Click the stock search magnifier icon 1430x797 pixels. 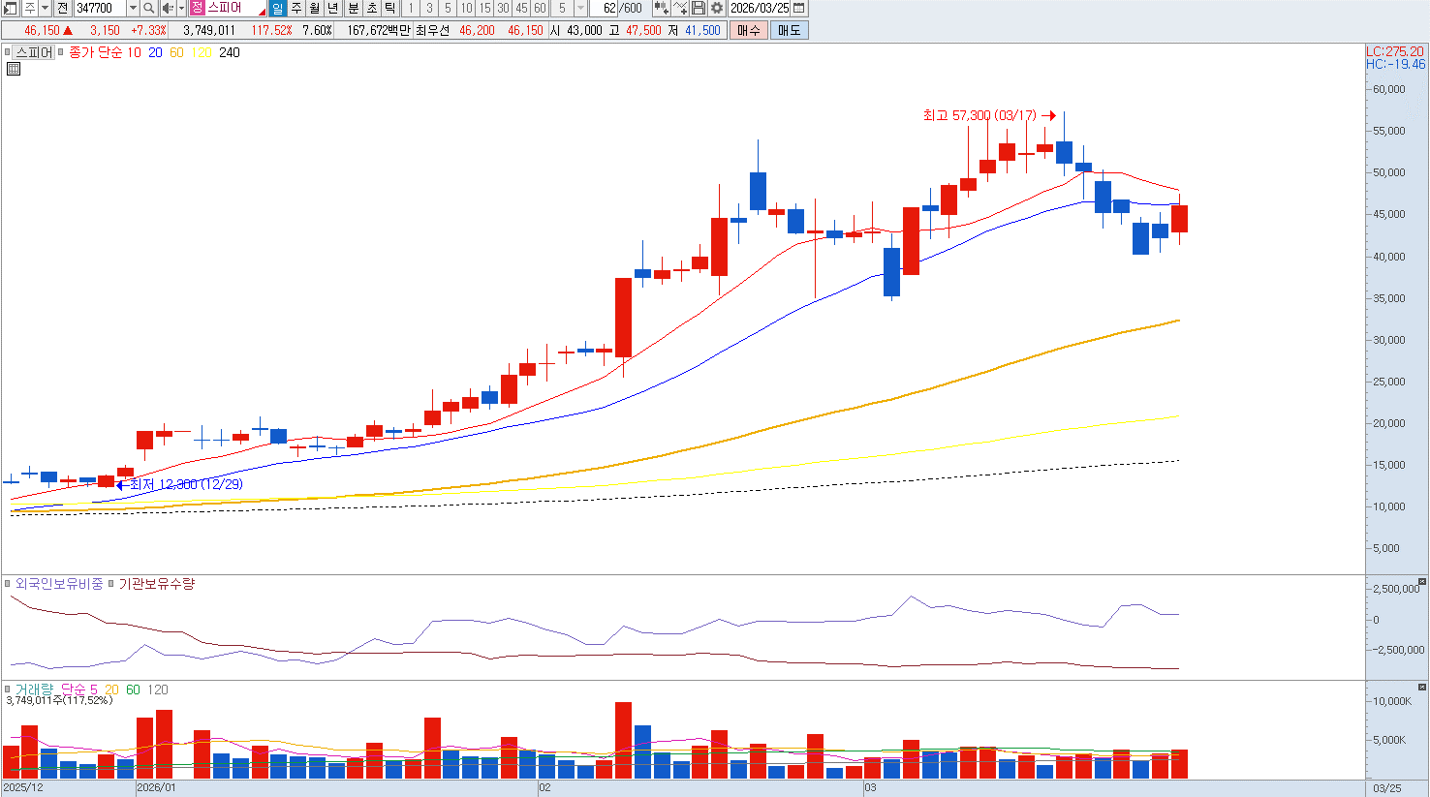click(148, 8)
